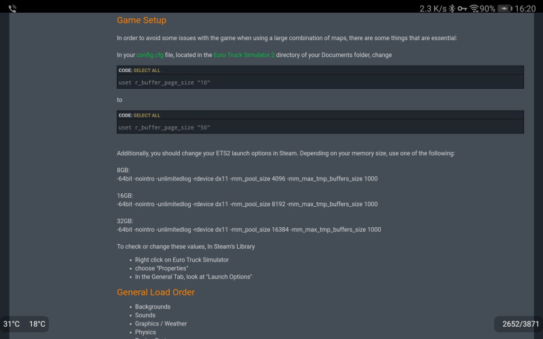
Task: Click the General Load Order heading
Action: pos(155,292)
